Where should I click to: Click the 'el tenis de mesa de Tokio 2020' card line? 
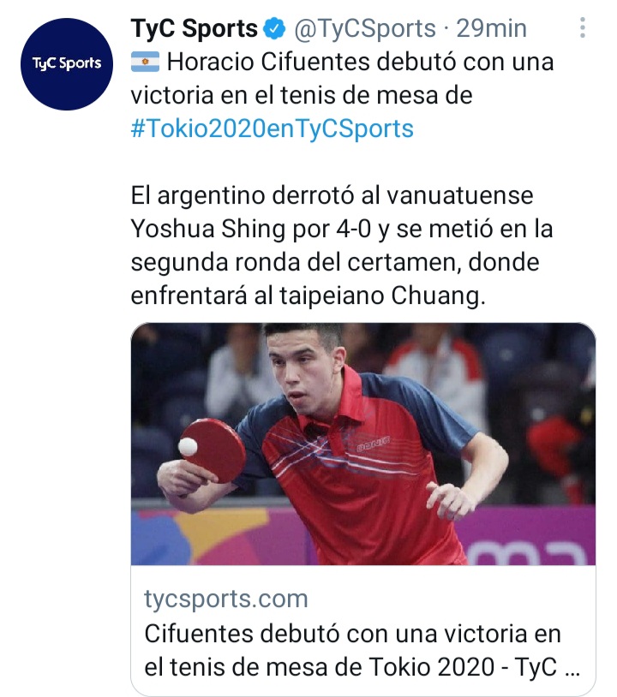pyautogui.click(x=362, y=667)
